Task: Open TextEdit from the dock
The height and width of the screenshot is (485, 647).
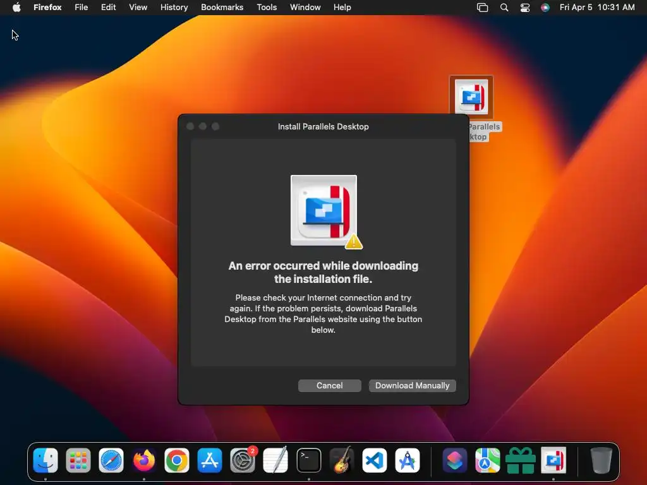Action: tap(275, 460)
